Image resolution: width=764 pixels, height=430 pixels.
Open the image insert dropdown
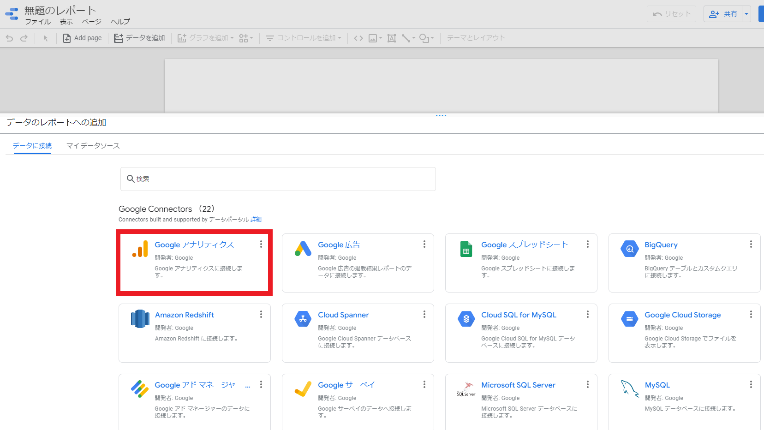pyautogui.click(x=375, y=38)
